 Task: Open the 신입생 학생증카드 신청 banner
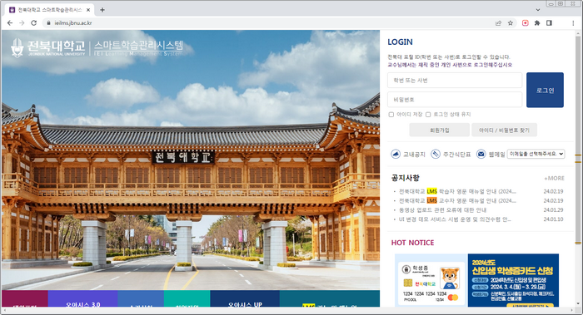point(513,280)
